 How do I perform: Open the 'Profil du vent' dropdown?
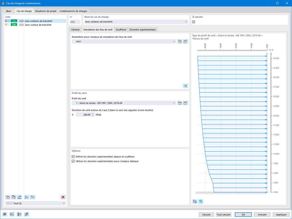click(x=174, y=103)
